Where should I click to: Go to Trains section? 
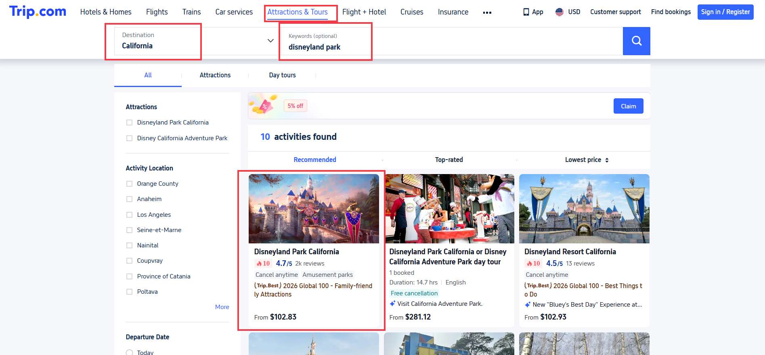pyautogui.click(x=191, y=12)
